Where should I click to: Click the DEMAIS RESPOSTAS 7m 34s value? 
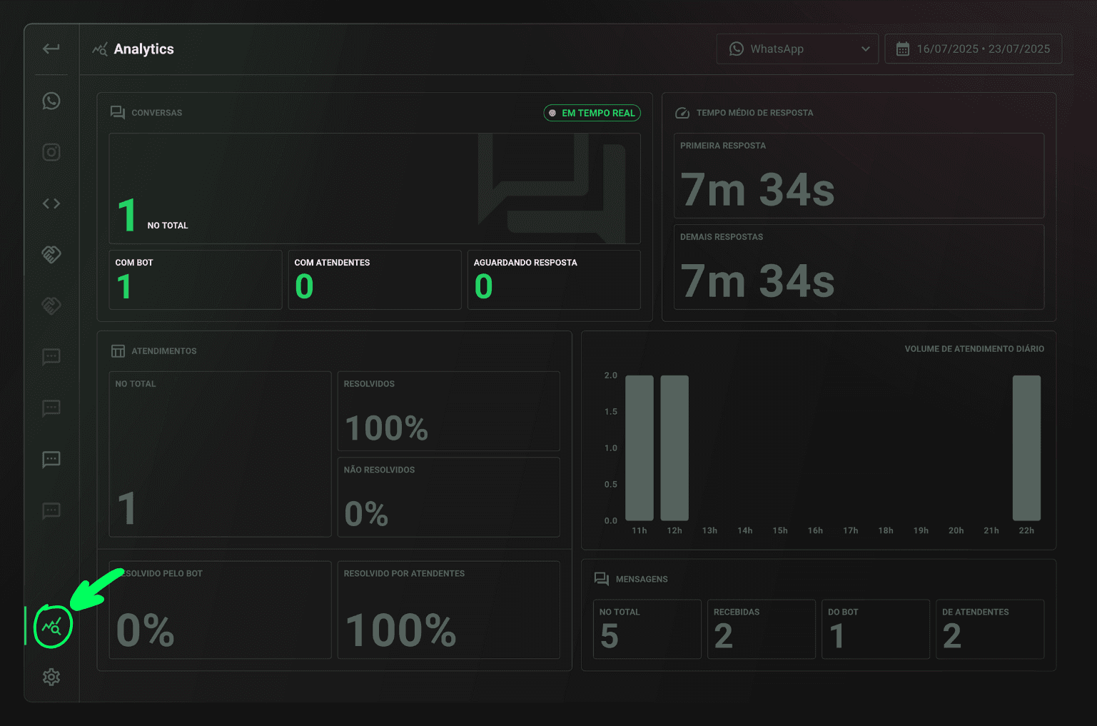coord(757,281)
